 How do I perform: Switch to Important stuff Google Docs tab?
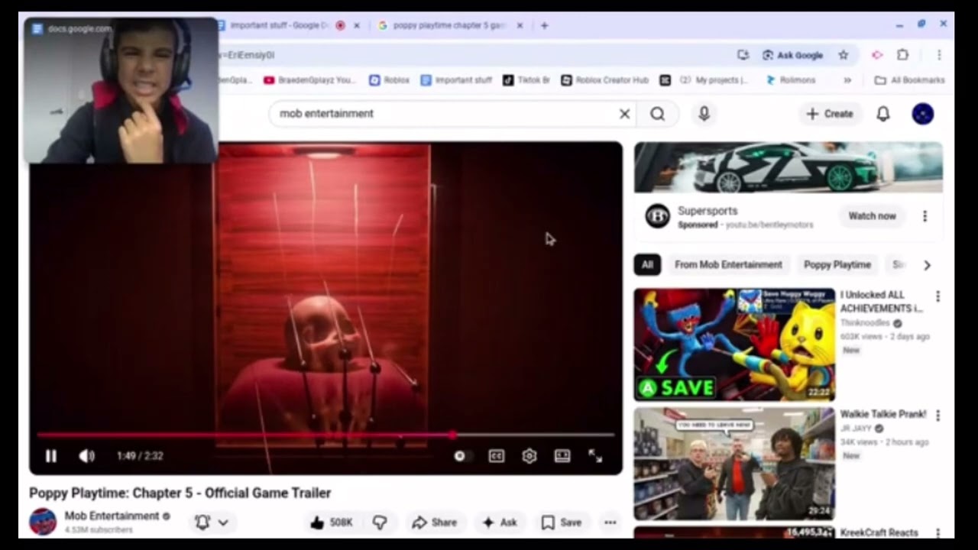click(279, 25)
